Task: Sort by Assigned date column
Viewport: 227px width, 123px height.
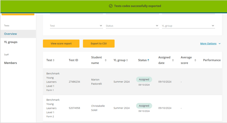Action: coord(173,60)
